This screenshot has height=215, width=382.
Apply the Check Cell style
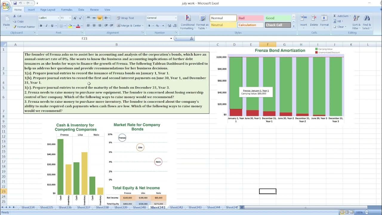(278, 25)
